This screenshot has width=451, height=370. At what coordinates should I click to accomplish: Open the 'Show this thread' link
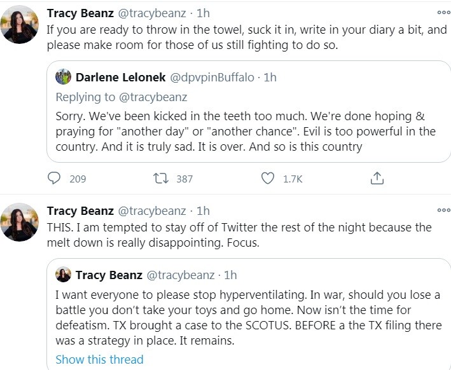(99, 359)
